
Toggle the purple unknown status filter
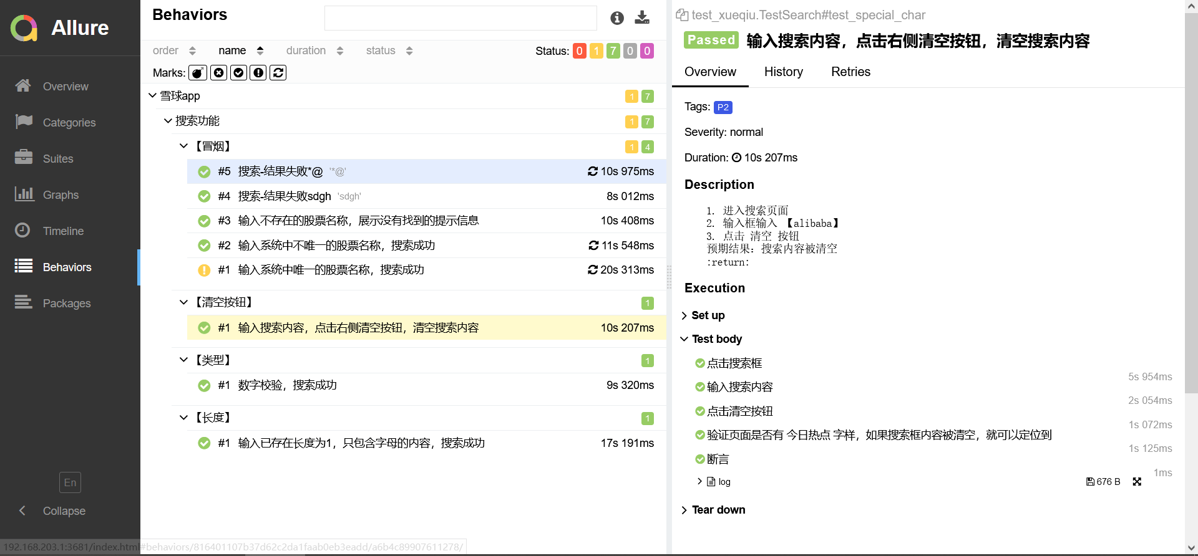pos(647,51)
